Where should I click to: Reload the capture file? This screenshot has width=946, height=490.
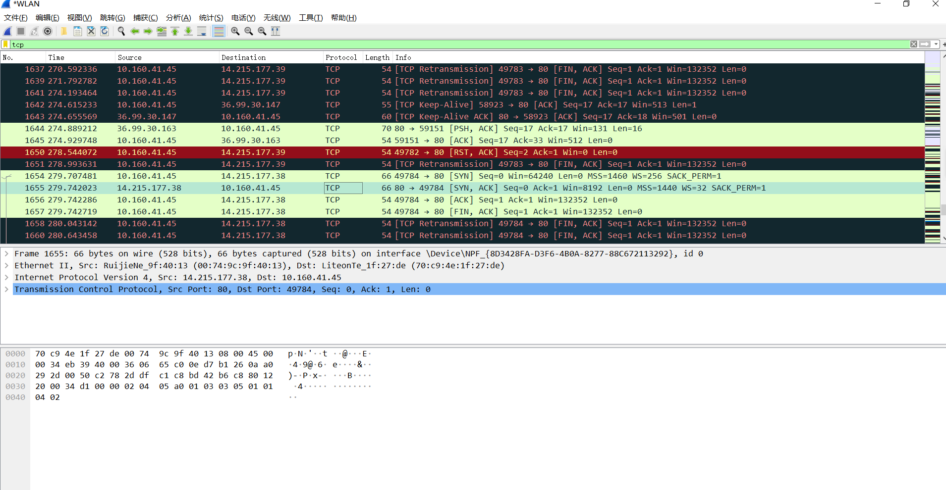105,31
